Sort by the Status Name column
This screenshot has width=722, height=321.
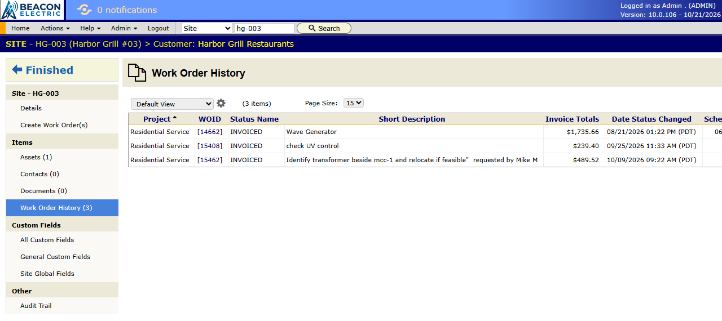click(254, 119)
